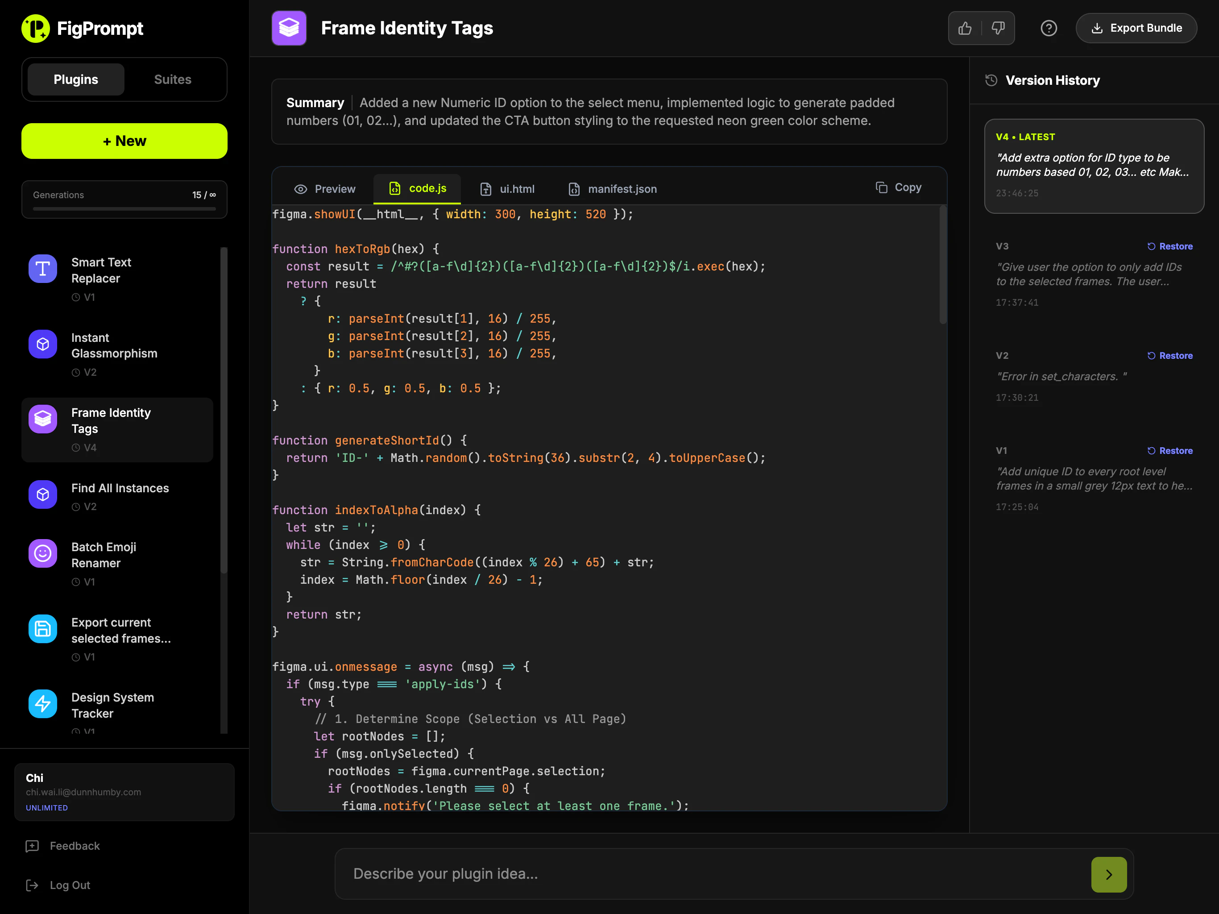
Task: Open the ui.html file tab
Action: 507,189
